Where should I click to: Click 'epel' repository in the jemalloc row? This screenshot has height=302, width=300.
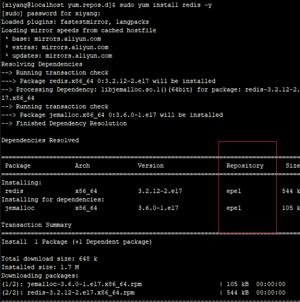tap(234, 208)
